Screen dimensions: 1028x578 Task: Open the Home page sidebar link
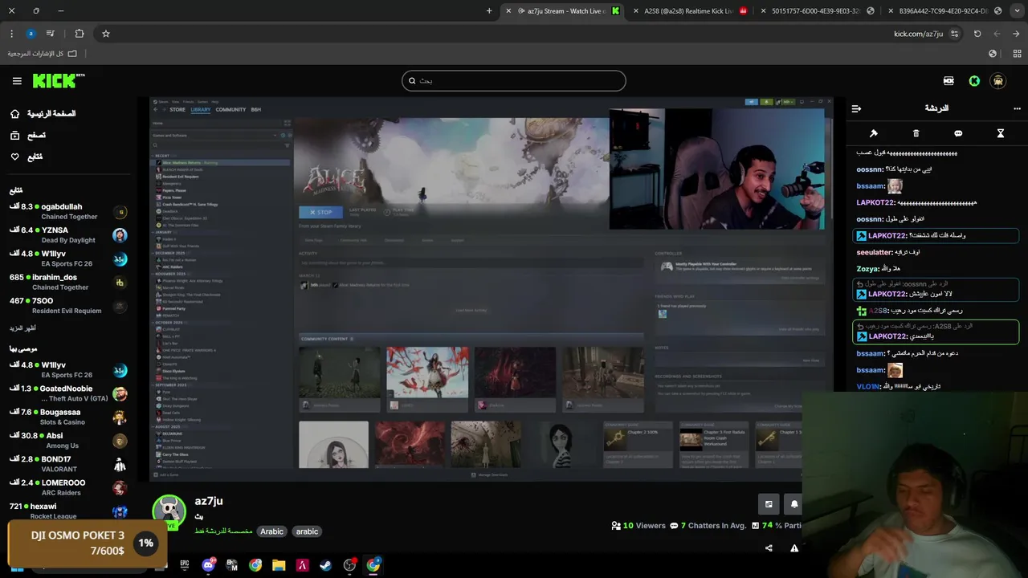[43, 114]
